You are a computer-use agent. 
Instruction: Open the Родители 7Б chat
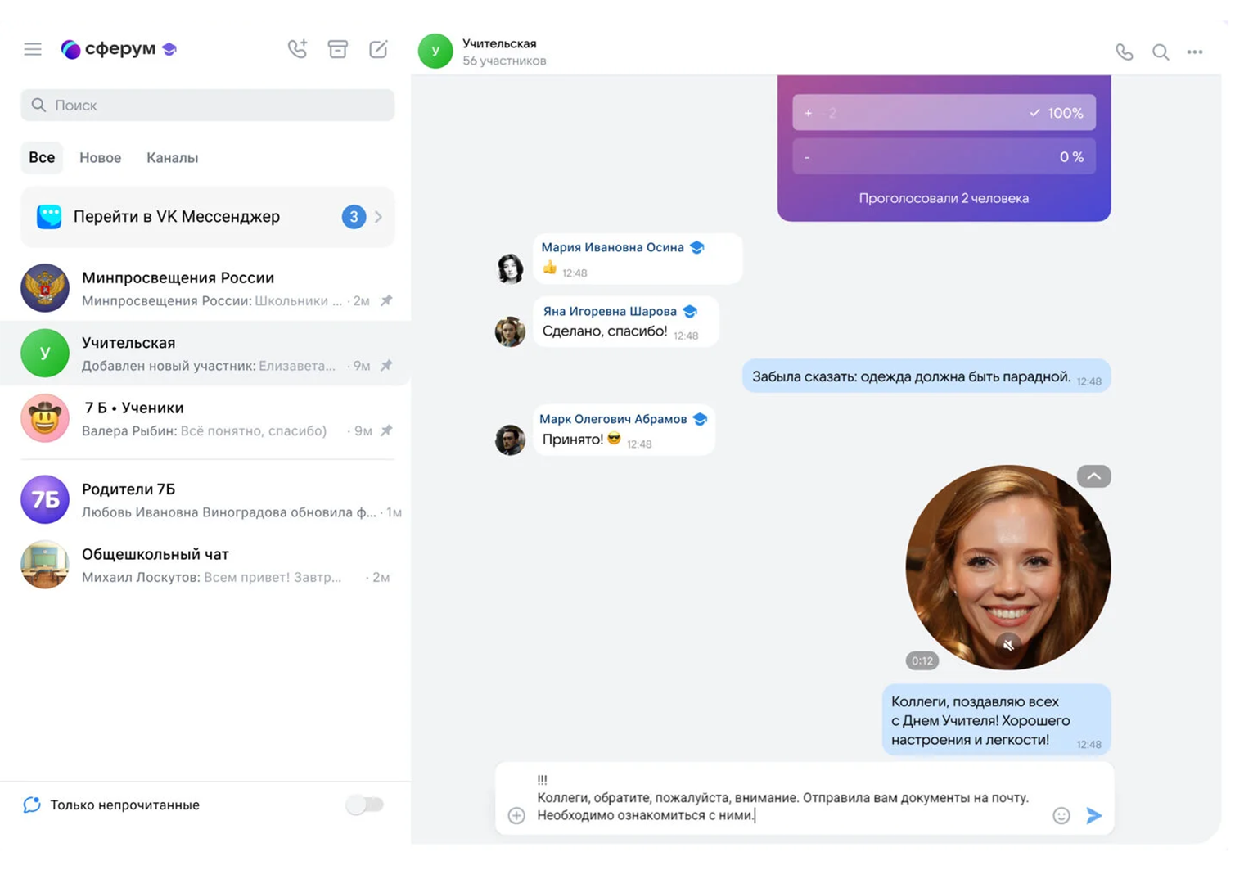(x=205, y=499)
